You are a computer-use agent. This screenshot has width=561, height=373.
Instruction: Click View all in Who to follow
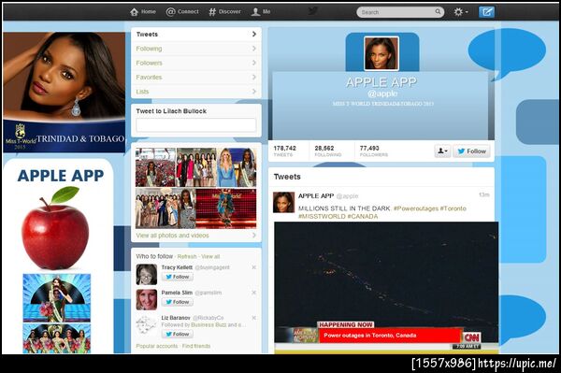210,256
